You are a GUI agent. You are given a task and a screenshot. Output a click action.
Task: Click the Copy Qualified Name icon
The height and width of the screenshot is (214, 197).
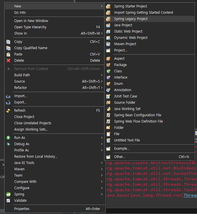[8, 48]
